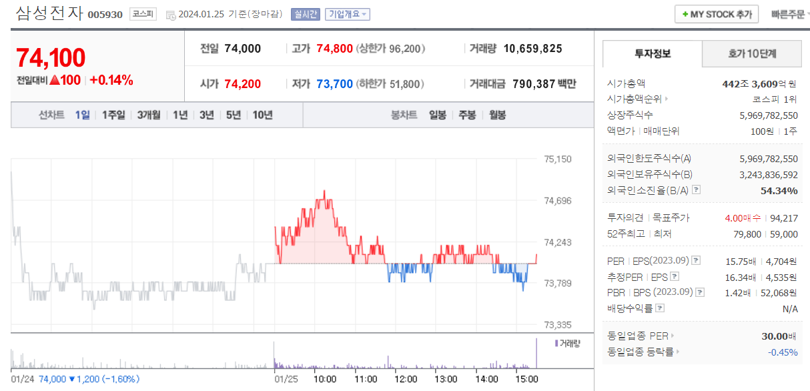Click the 시가총액 value 442조 3,609억원

pyautogui.click(x=760, y=83)
